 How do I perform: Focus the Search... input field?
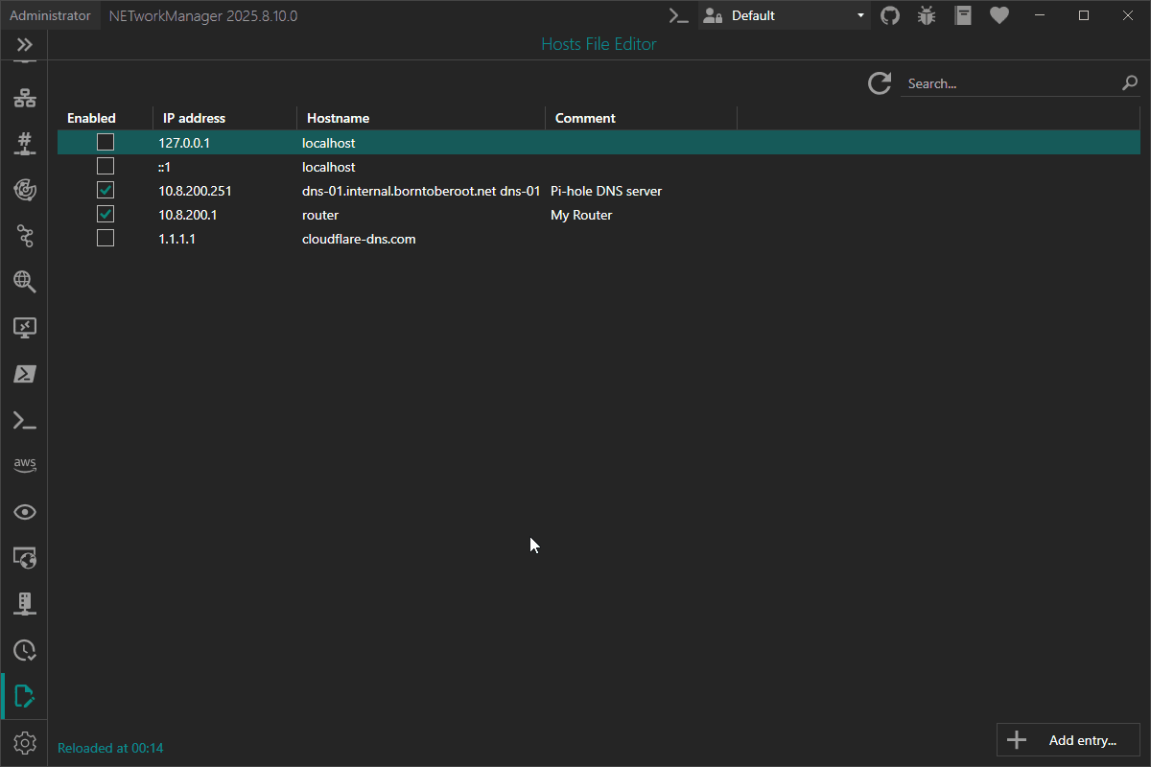click(x=1009, y=83)
